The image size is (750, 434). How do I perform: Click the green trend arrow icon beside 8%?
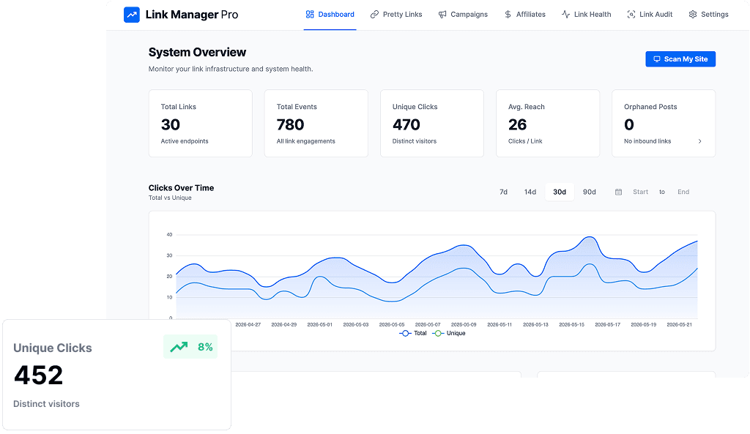tap(179, 347)
